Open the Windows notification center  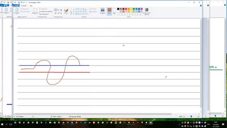point(223,124)
